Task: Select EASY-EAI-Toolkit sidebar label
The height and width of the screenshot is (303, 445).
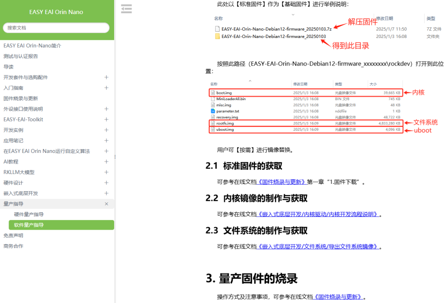Action: 23,120
